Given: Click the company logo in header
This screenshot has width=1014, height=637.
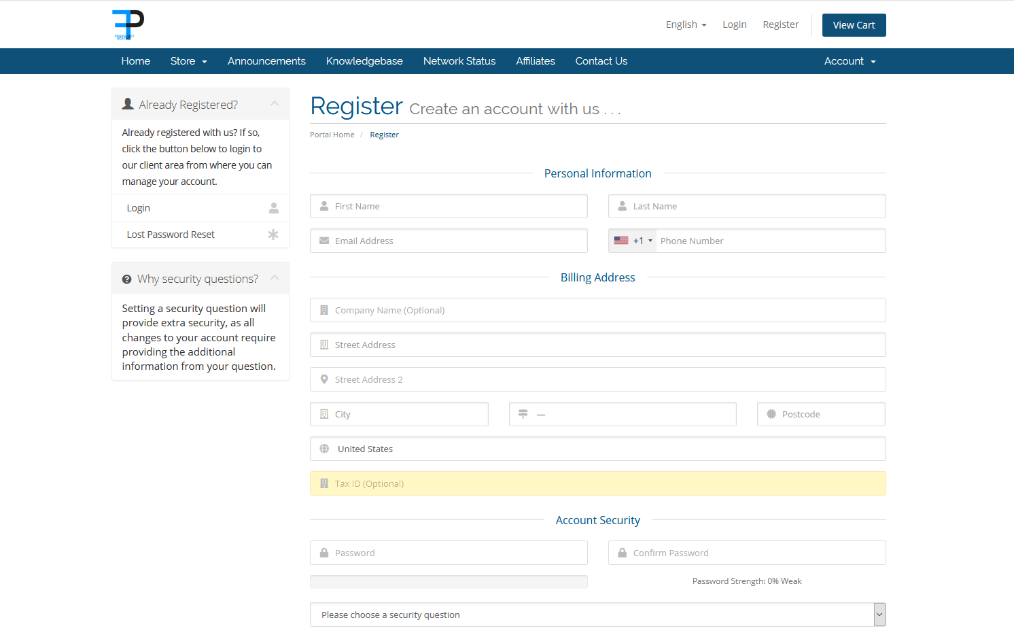Looking at the screenshot, I should pos(128,24).
